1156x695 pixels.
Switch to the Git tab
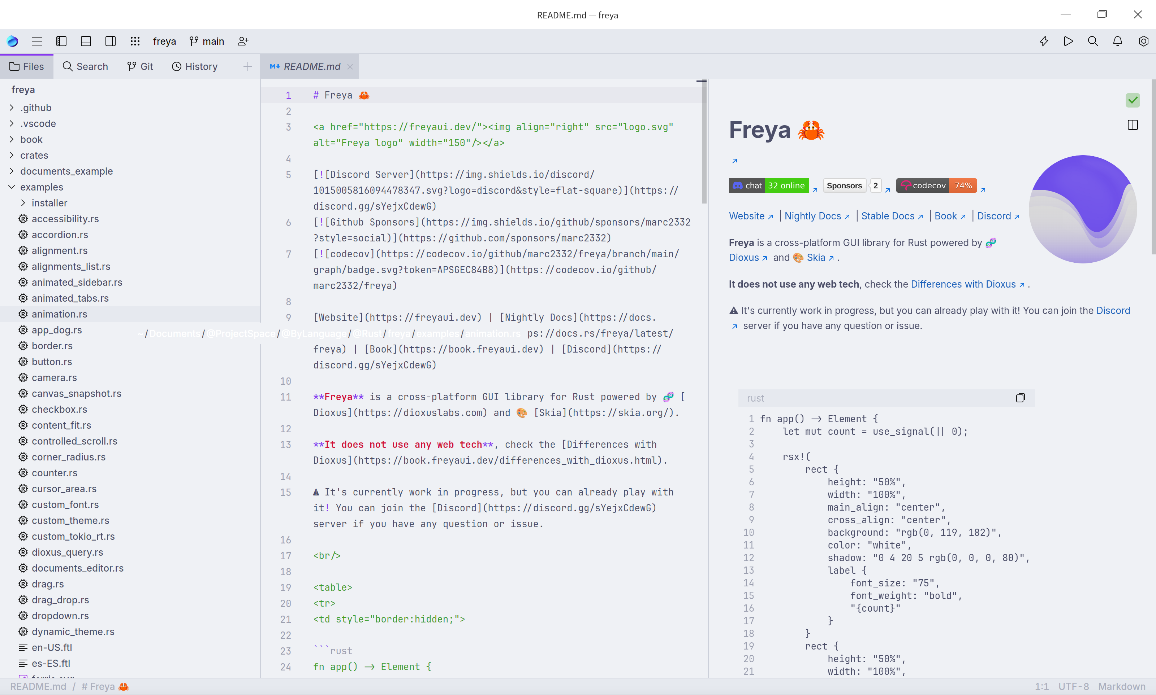(x=140, y=66)
